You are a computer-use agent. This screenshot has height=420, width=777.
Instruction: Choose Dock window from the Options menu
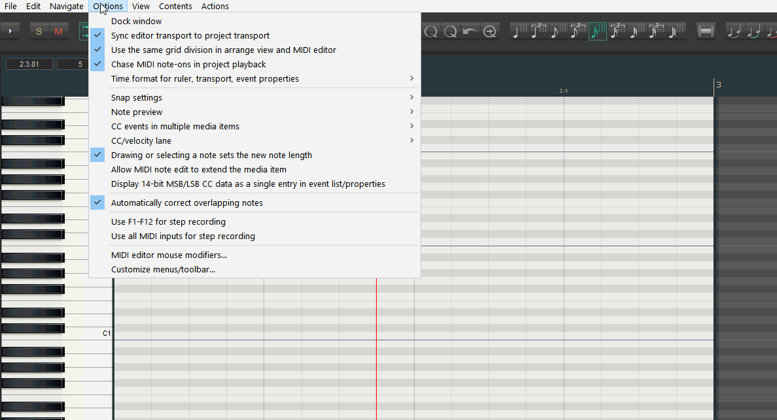click(x=136, y=22)
